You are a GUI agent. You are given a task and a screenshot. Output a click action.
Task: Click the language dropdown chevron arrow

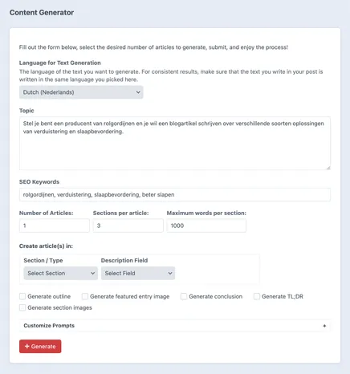click(x=138, y=92)
